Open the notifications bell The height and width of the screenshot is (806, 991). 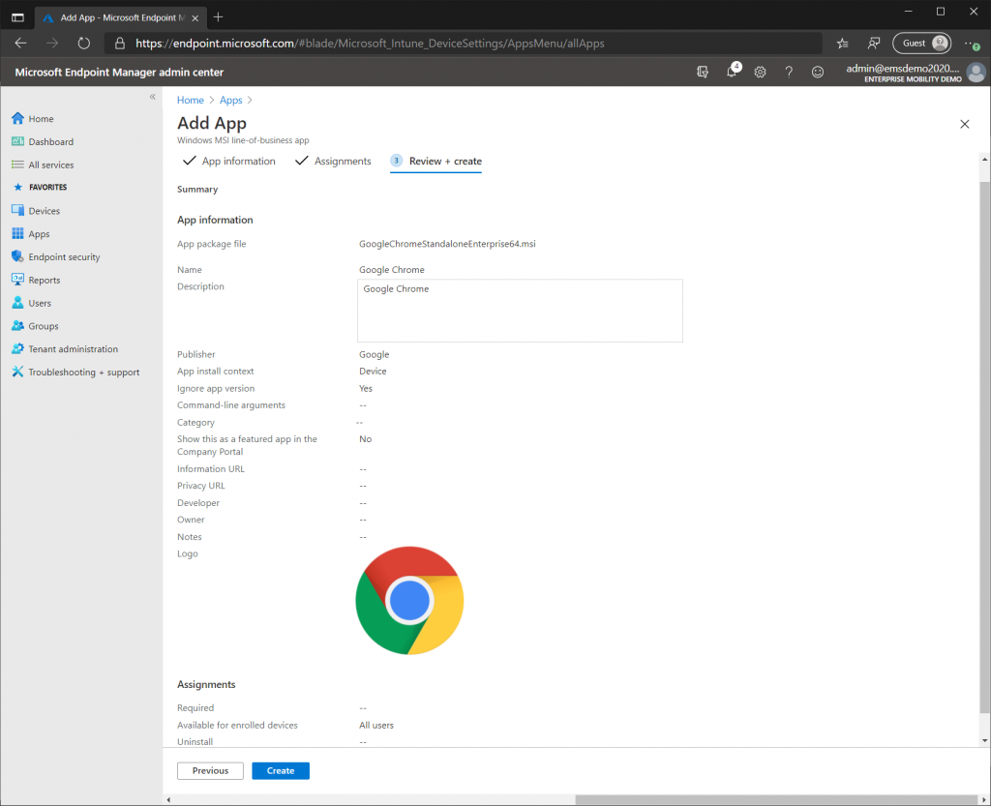[732, 72]
